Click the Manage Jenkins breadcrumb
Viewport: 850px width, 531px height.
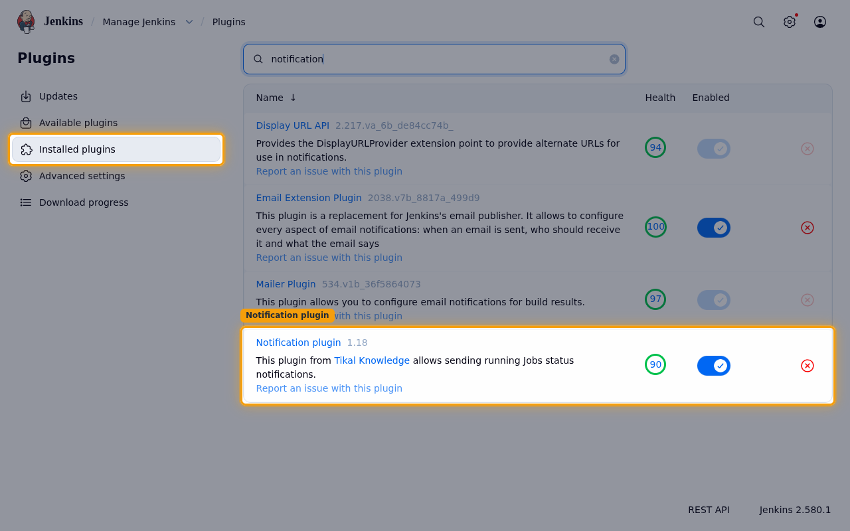tap(139, 22)
